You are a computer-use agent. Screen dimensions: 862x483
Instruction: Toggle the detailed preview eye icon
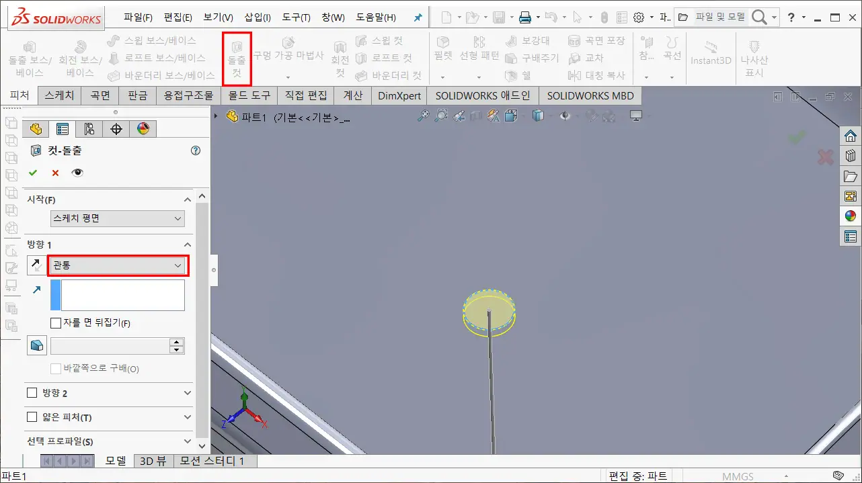(x=77, y=173)
